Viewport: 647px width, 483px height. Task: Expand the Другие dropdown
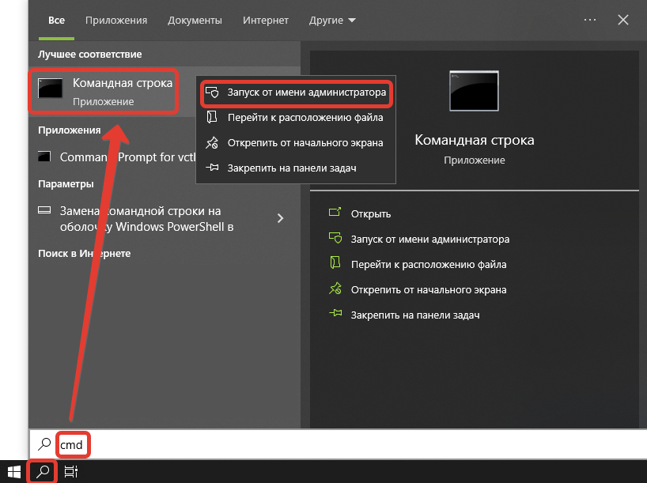[x=332, y=21]
